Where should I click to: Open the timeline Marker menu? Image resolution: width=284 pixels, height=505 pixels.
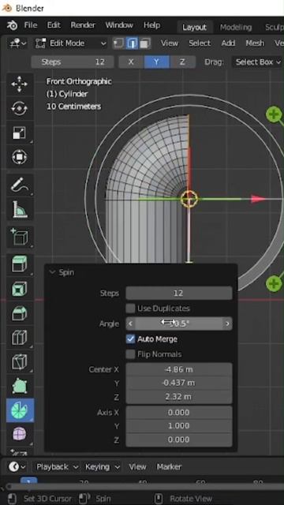169,466
